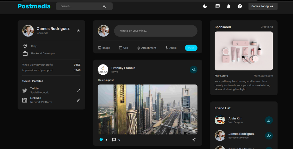Open notifications bell icon
Image resolution: width=293 pixels, height=149 pixels.
click(228, 6)
